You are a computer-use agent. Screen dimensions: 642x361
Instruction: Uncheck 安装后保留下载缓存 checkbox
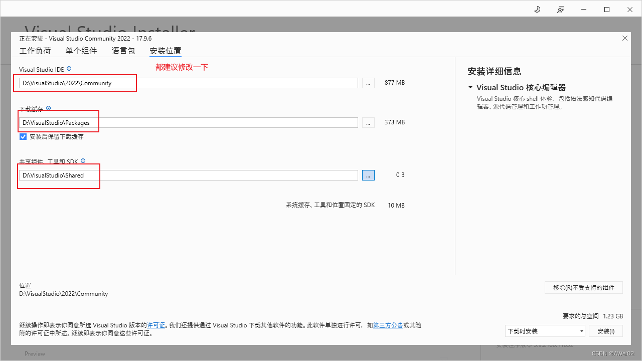point(23,136)
